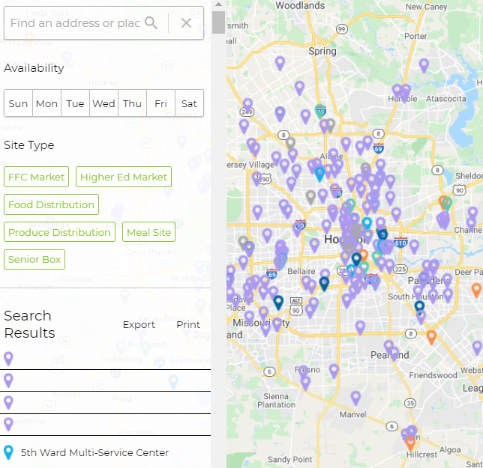Click the dark blue pin south of downtown Houston
The height and width of the screenshot is (468, 483).
click(x=356, y=259)
